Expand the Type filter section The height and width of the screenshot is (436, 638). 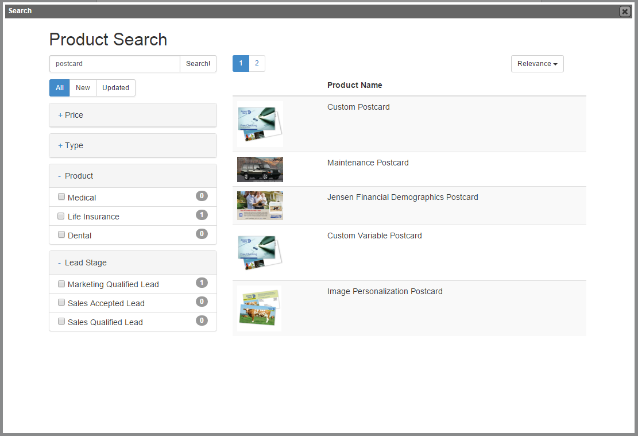(69, 145)
